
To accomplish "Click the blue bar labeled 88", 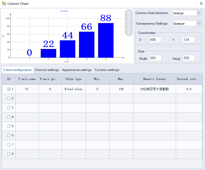I will click(x=106, y=41).
